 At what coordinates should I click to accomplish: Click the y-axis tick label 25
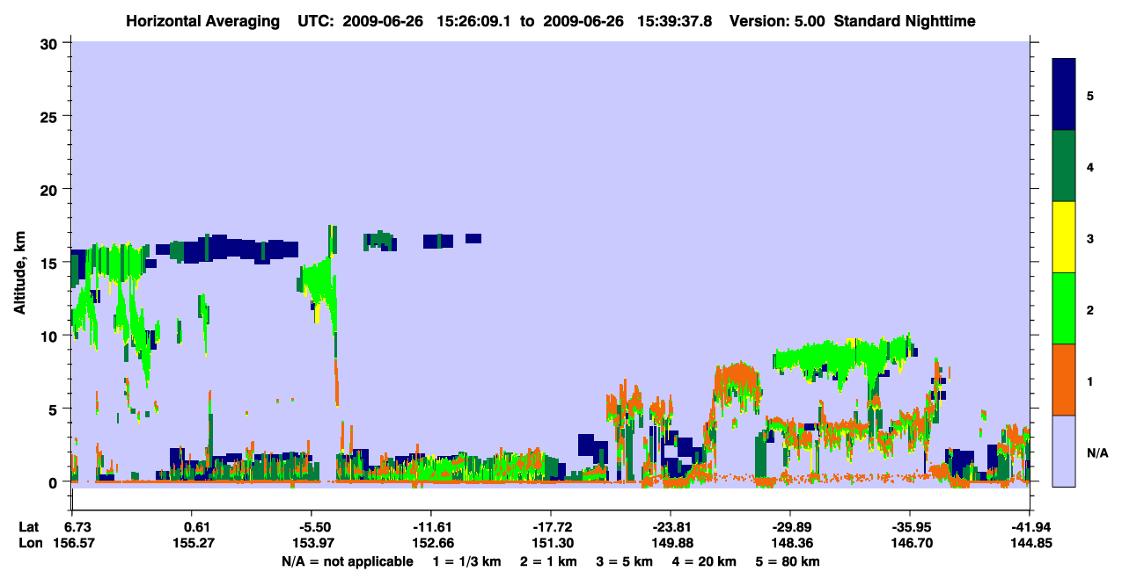point(51,117)
